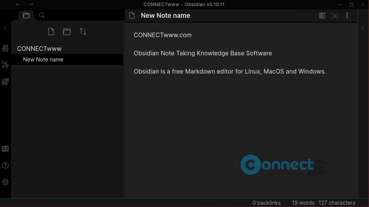Image resolution: width=369 pixels, height=207 pixels.
Task: Open the quick switcher
Action: 5,48
